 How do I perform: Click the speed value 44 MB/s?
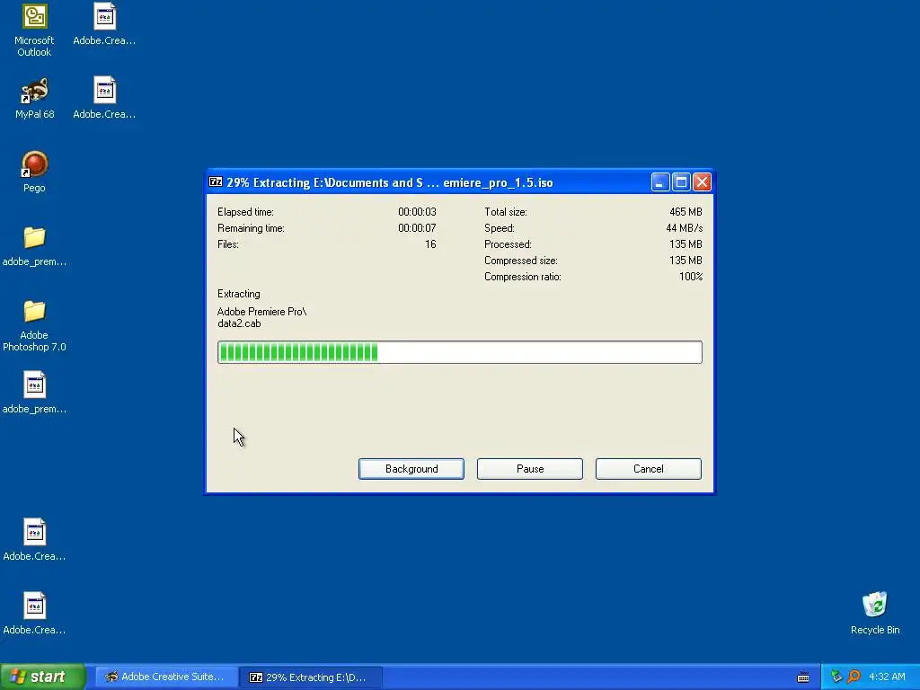(x=684, y=228)
